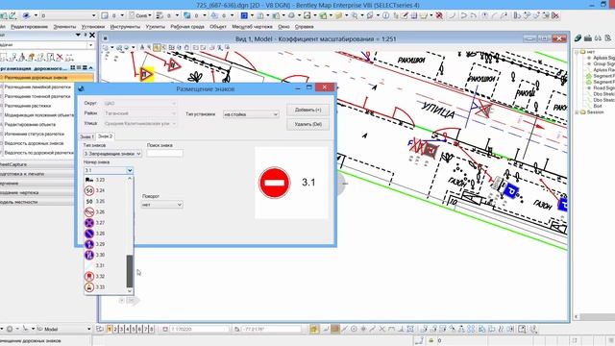Click the info (i) icon in main toolbar
This screenshot has height=346, width=615.
coord(385,15)
